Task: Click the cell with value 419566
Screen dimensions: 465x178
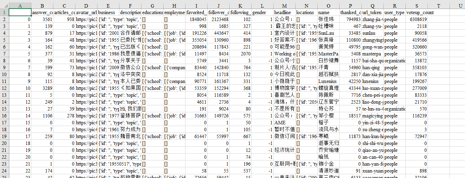Action: coord(417,40)
